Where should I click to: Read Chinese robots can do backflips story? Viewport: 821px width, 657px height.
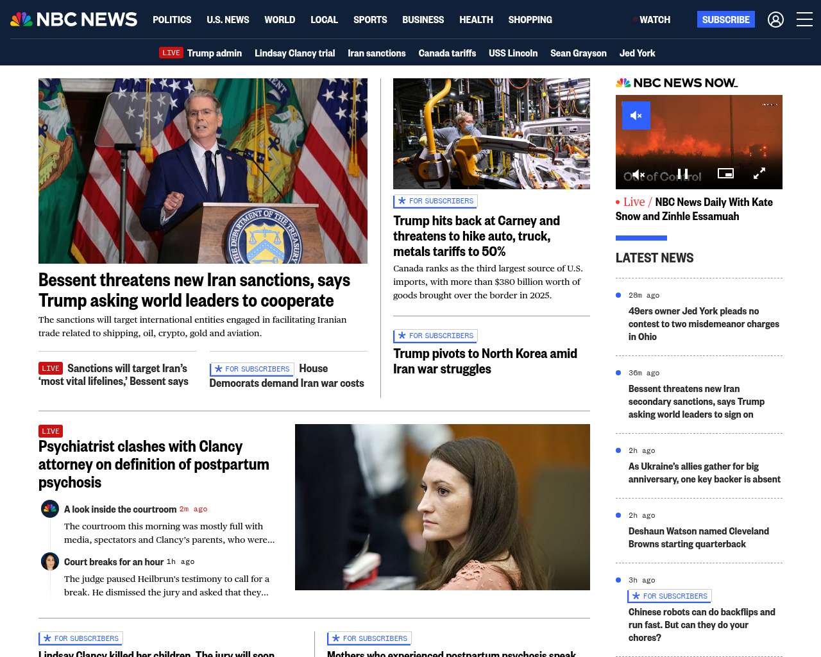click(702, 625)
